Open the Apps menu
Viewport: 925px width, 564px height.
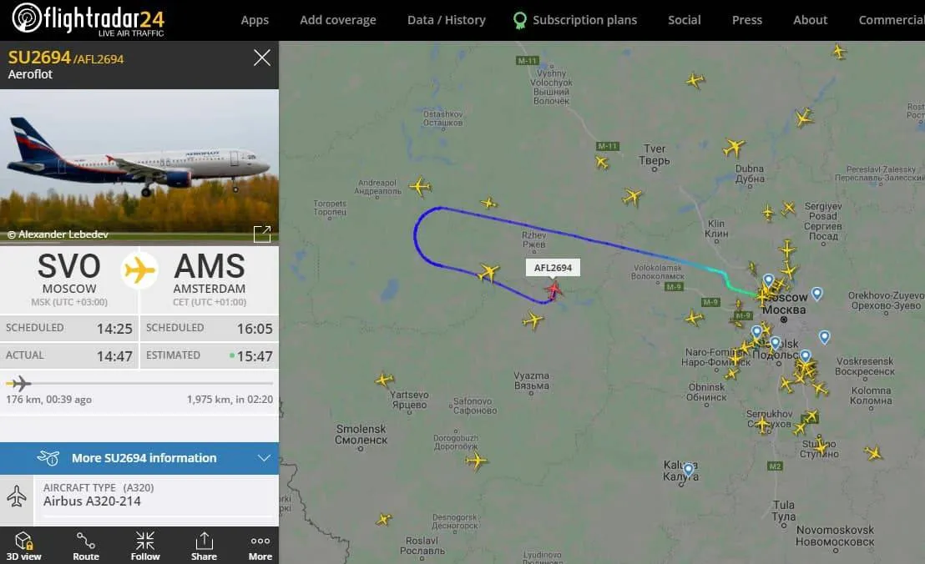point(255,20)
